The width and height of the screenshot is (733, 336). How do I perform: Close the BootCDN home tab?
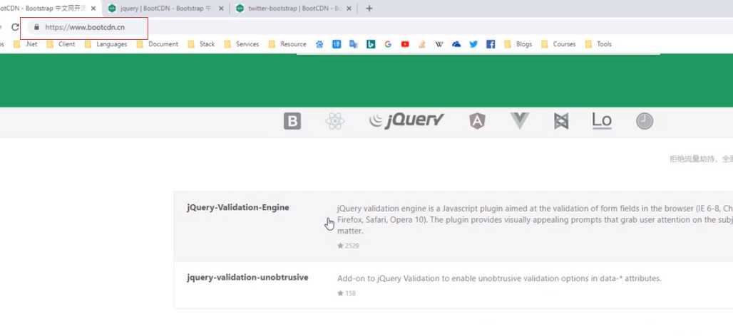(93, 9)
